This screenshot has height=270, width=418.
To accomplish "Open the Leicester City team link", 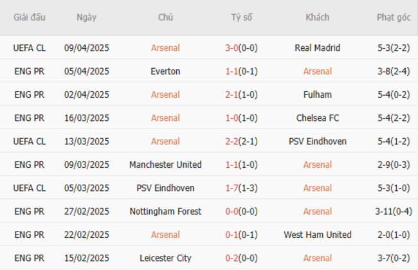I will tap(165, 258).
